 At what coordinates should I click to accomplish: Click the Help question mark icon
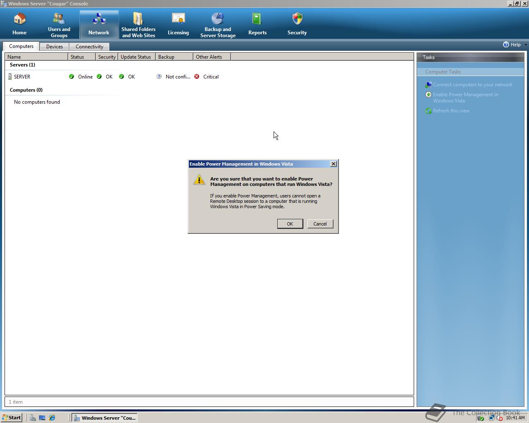pyautogui.click(x=506, y=45)
